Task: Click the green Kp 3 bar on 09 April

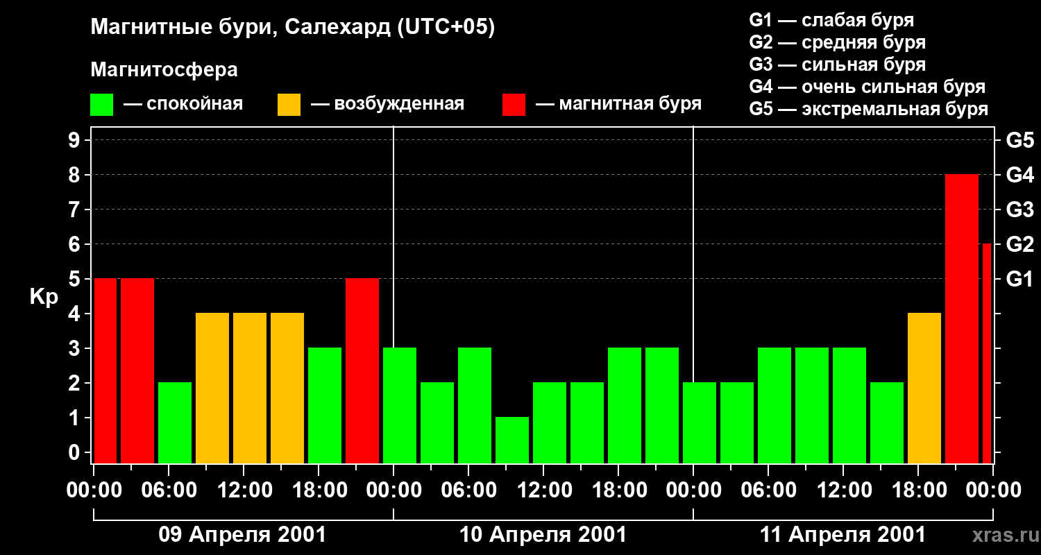Action: (x=325, y=406)
